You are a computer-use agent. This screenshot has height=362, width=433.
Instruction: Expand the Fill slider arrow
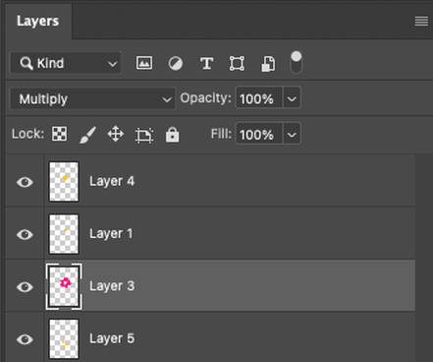(292, 134)
